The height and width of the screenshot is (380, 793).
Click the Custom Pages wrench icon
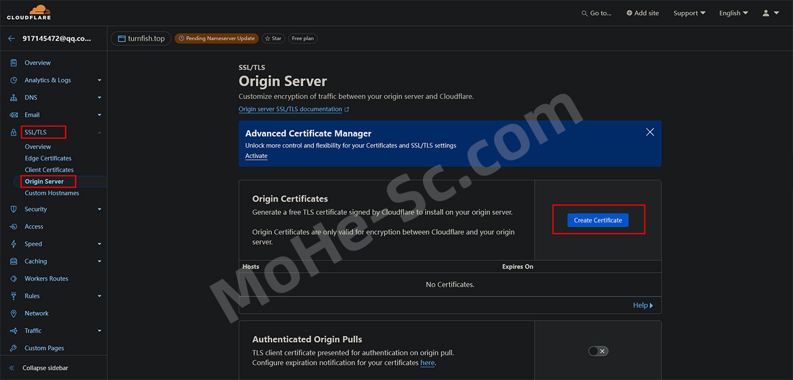14,348
